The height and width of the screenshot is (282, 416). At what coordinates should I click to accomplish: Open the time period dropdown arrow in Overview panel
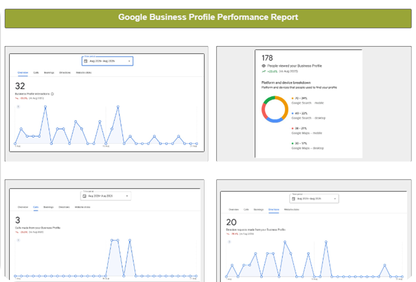point(129,61)
